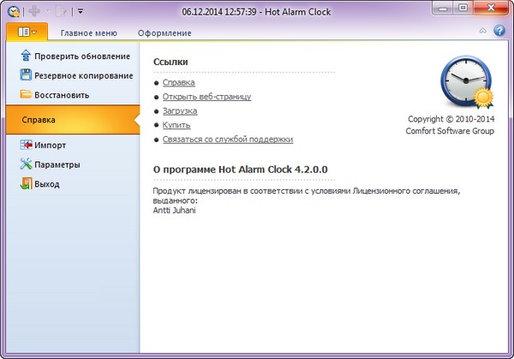Click the Параметры tools icon
Viewport: 514px width, 359px height.
(x=26, y=164)
